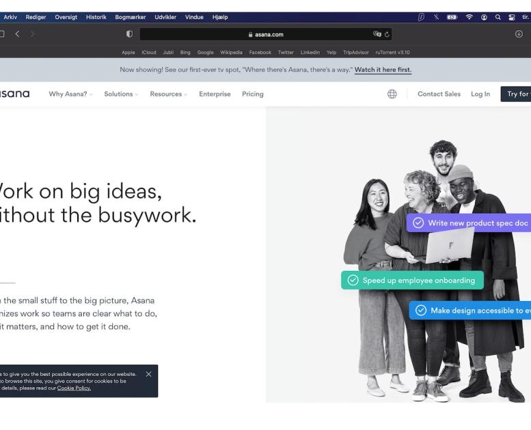Click checkmark on Speed up employee onboarding

point(353,280)
